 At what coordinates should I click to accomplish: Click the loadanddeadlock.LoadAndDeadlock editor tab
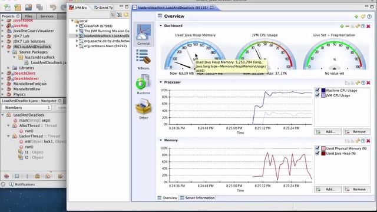(x=173, y=8)
